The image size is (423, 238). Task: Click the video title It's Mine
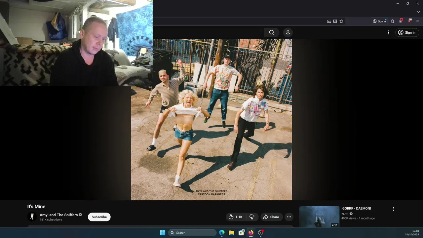coord(36,207)
